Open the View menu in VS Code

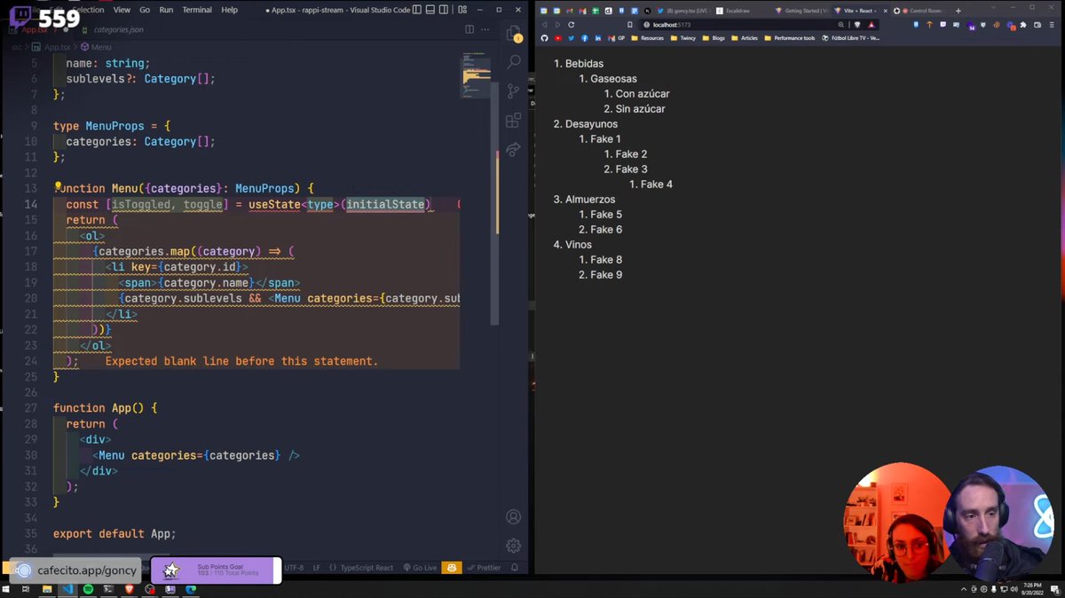coord(122,10)
